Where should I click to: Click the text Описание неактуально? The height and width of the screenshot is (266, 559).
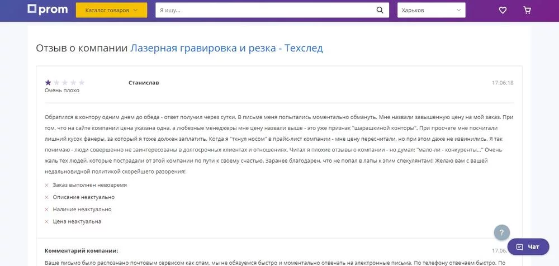84,197
